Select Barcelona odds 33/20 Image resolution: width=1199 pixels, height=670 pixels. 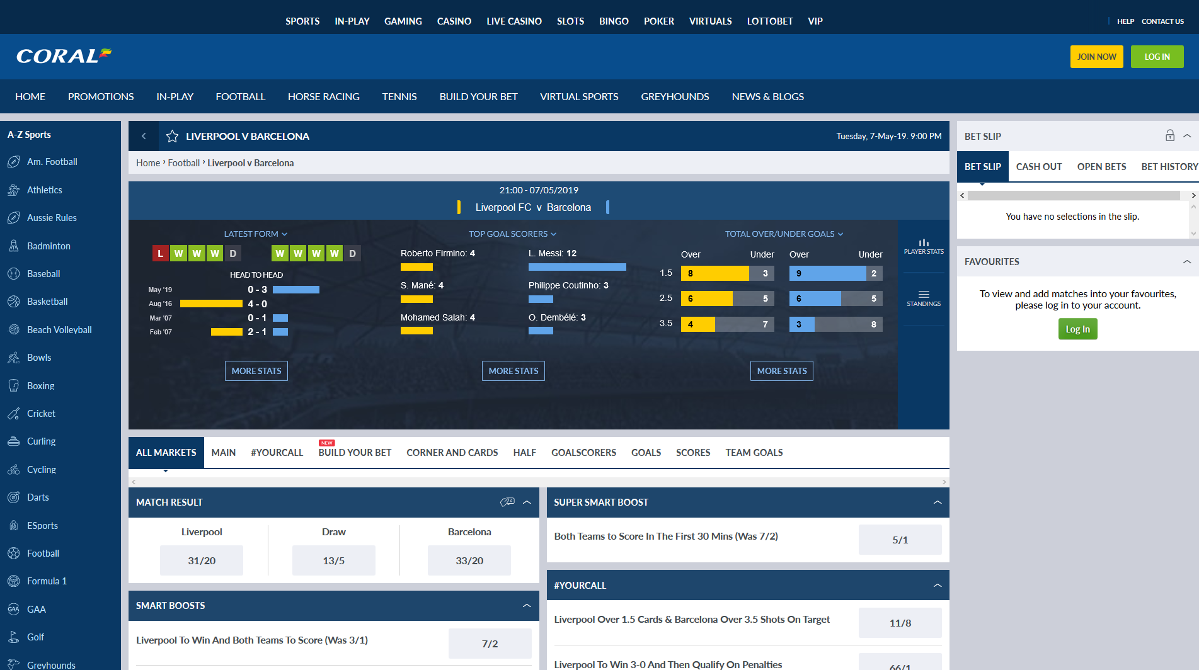(469, 560)
